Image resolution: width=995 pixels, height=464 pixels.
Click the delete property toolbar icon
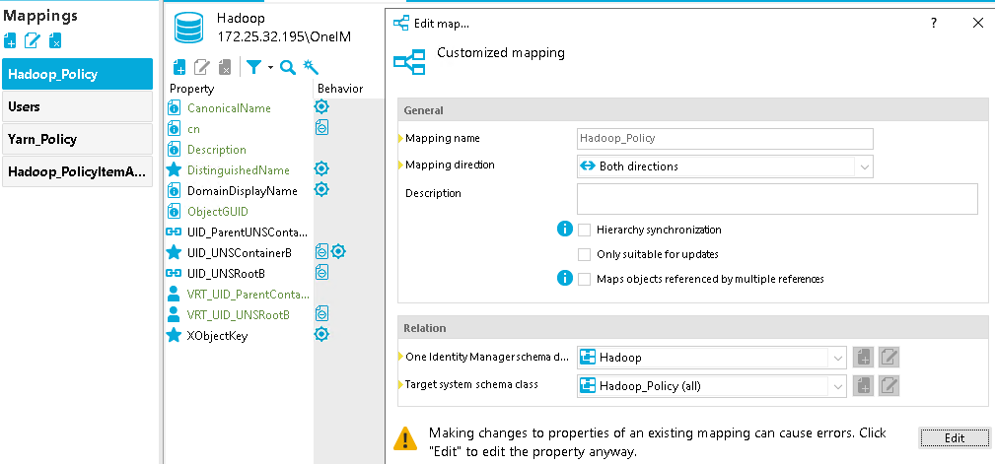pos(224,67)
